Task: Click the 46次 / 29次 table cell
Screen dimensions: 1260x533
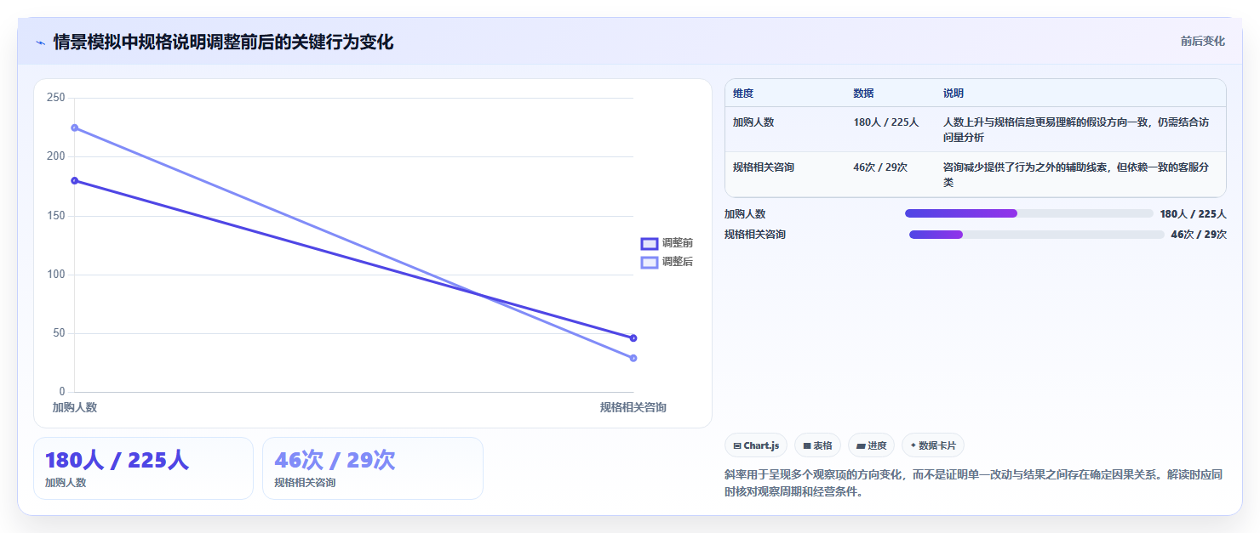Action: (x=880, y=167)
